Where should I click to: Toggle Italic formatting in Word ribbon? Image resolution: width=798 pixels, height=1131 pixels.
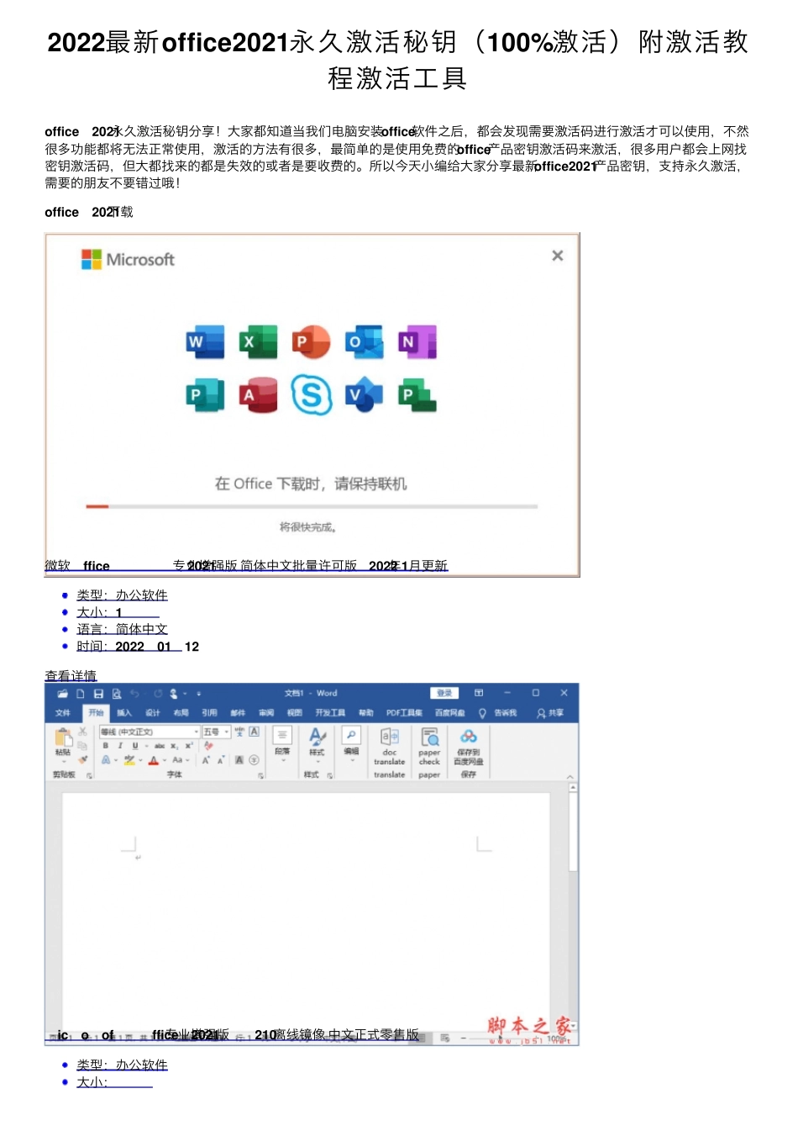tap(120, 746)
